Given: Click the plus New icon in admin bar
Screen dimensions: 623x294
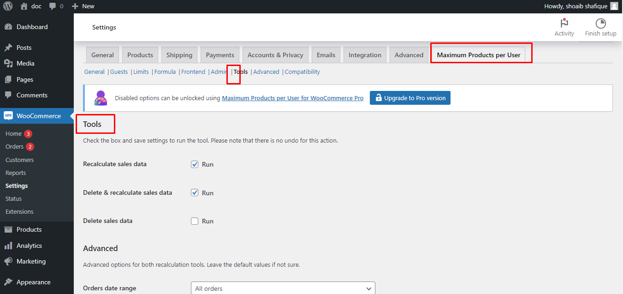Looking at the screenshot, I should [75, 6].
